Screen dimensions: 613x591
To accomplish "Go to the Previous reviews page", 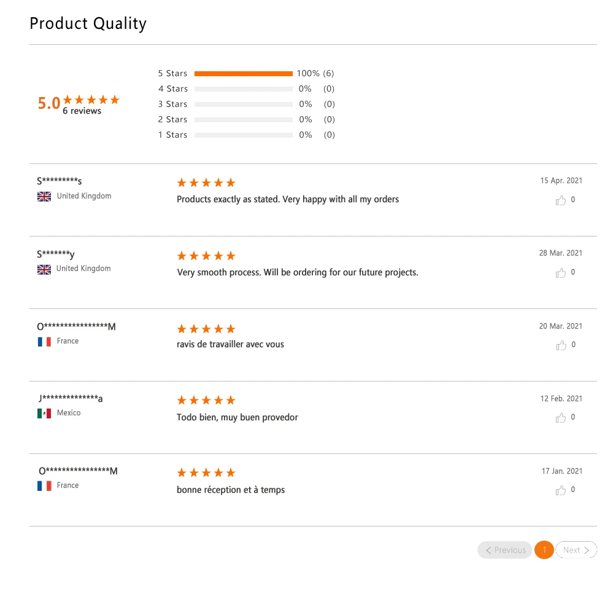I will coord(505,550).
